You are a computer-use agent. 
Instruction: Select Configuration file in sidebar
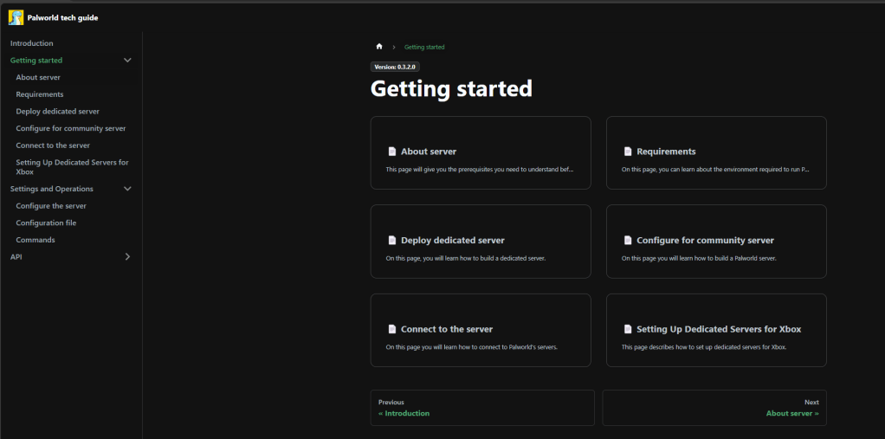pyautogui.click(x=46, y=223)
